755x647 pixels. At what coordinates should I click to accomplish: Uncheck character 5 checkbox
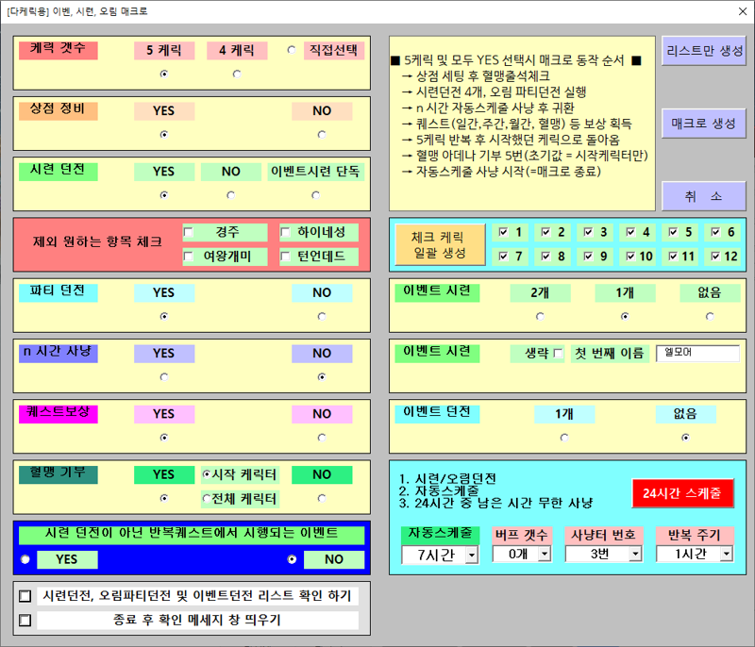point(673,232)
